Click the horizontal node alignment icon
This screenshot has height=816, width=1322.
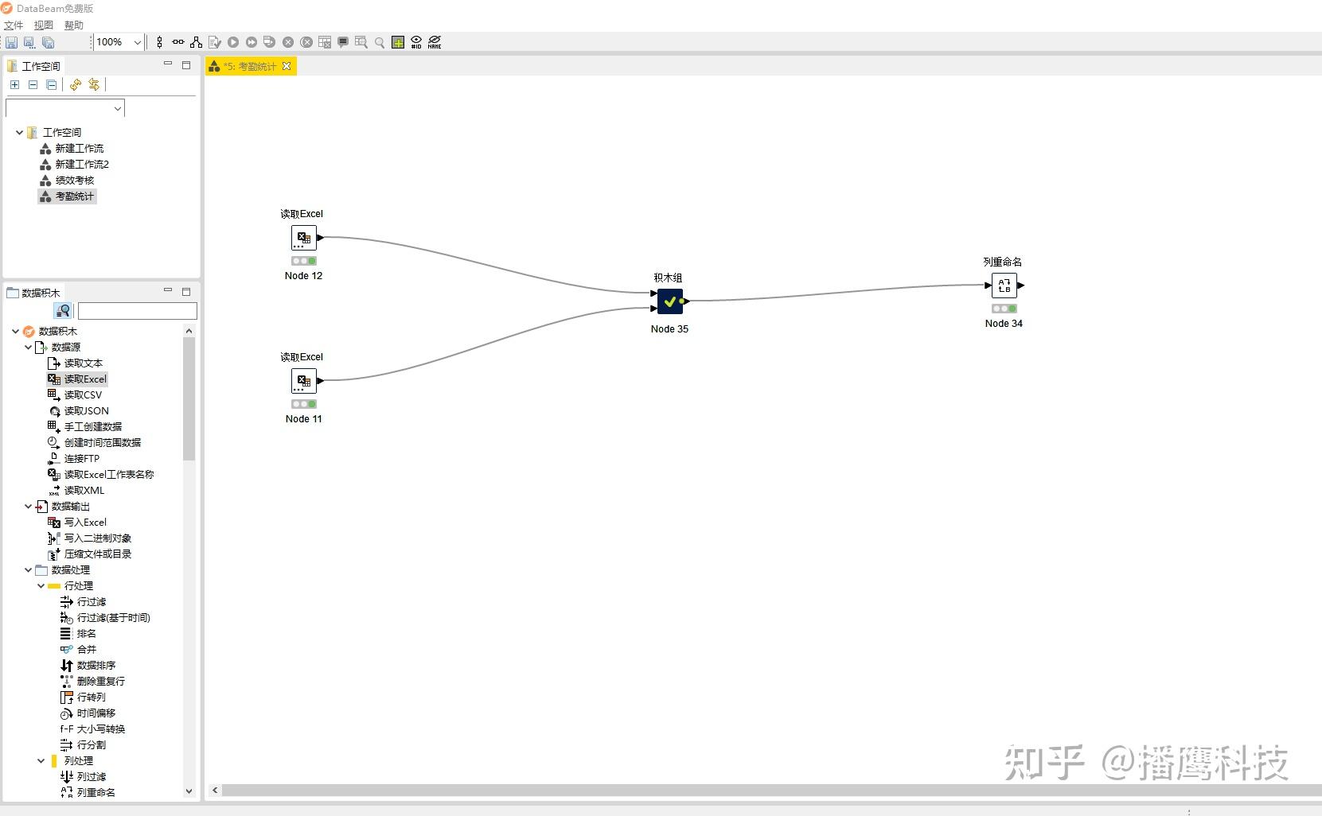177,42
